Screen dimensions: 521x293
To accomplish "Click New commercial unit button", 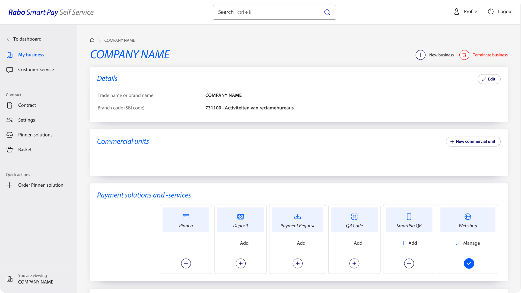I will pos(473,142).
